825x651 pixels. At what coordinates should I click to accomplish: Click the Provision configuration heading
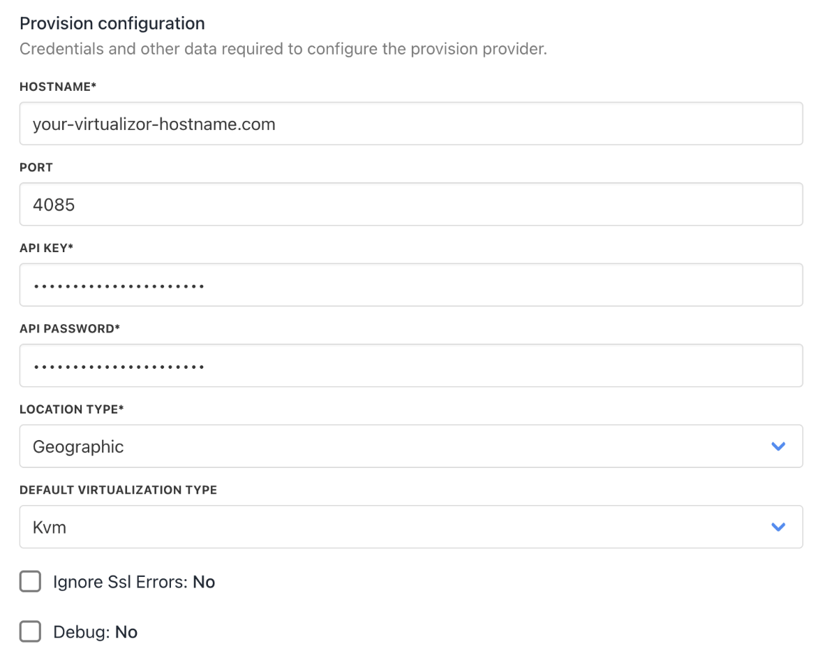(112, 24)
